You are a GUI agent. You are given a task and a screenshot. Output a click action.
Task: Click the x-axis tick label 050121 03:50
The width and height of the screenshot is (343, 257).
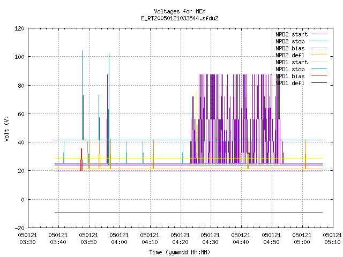(x=89, y=239)
